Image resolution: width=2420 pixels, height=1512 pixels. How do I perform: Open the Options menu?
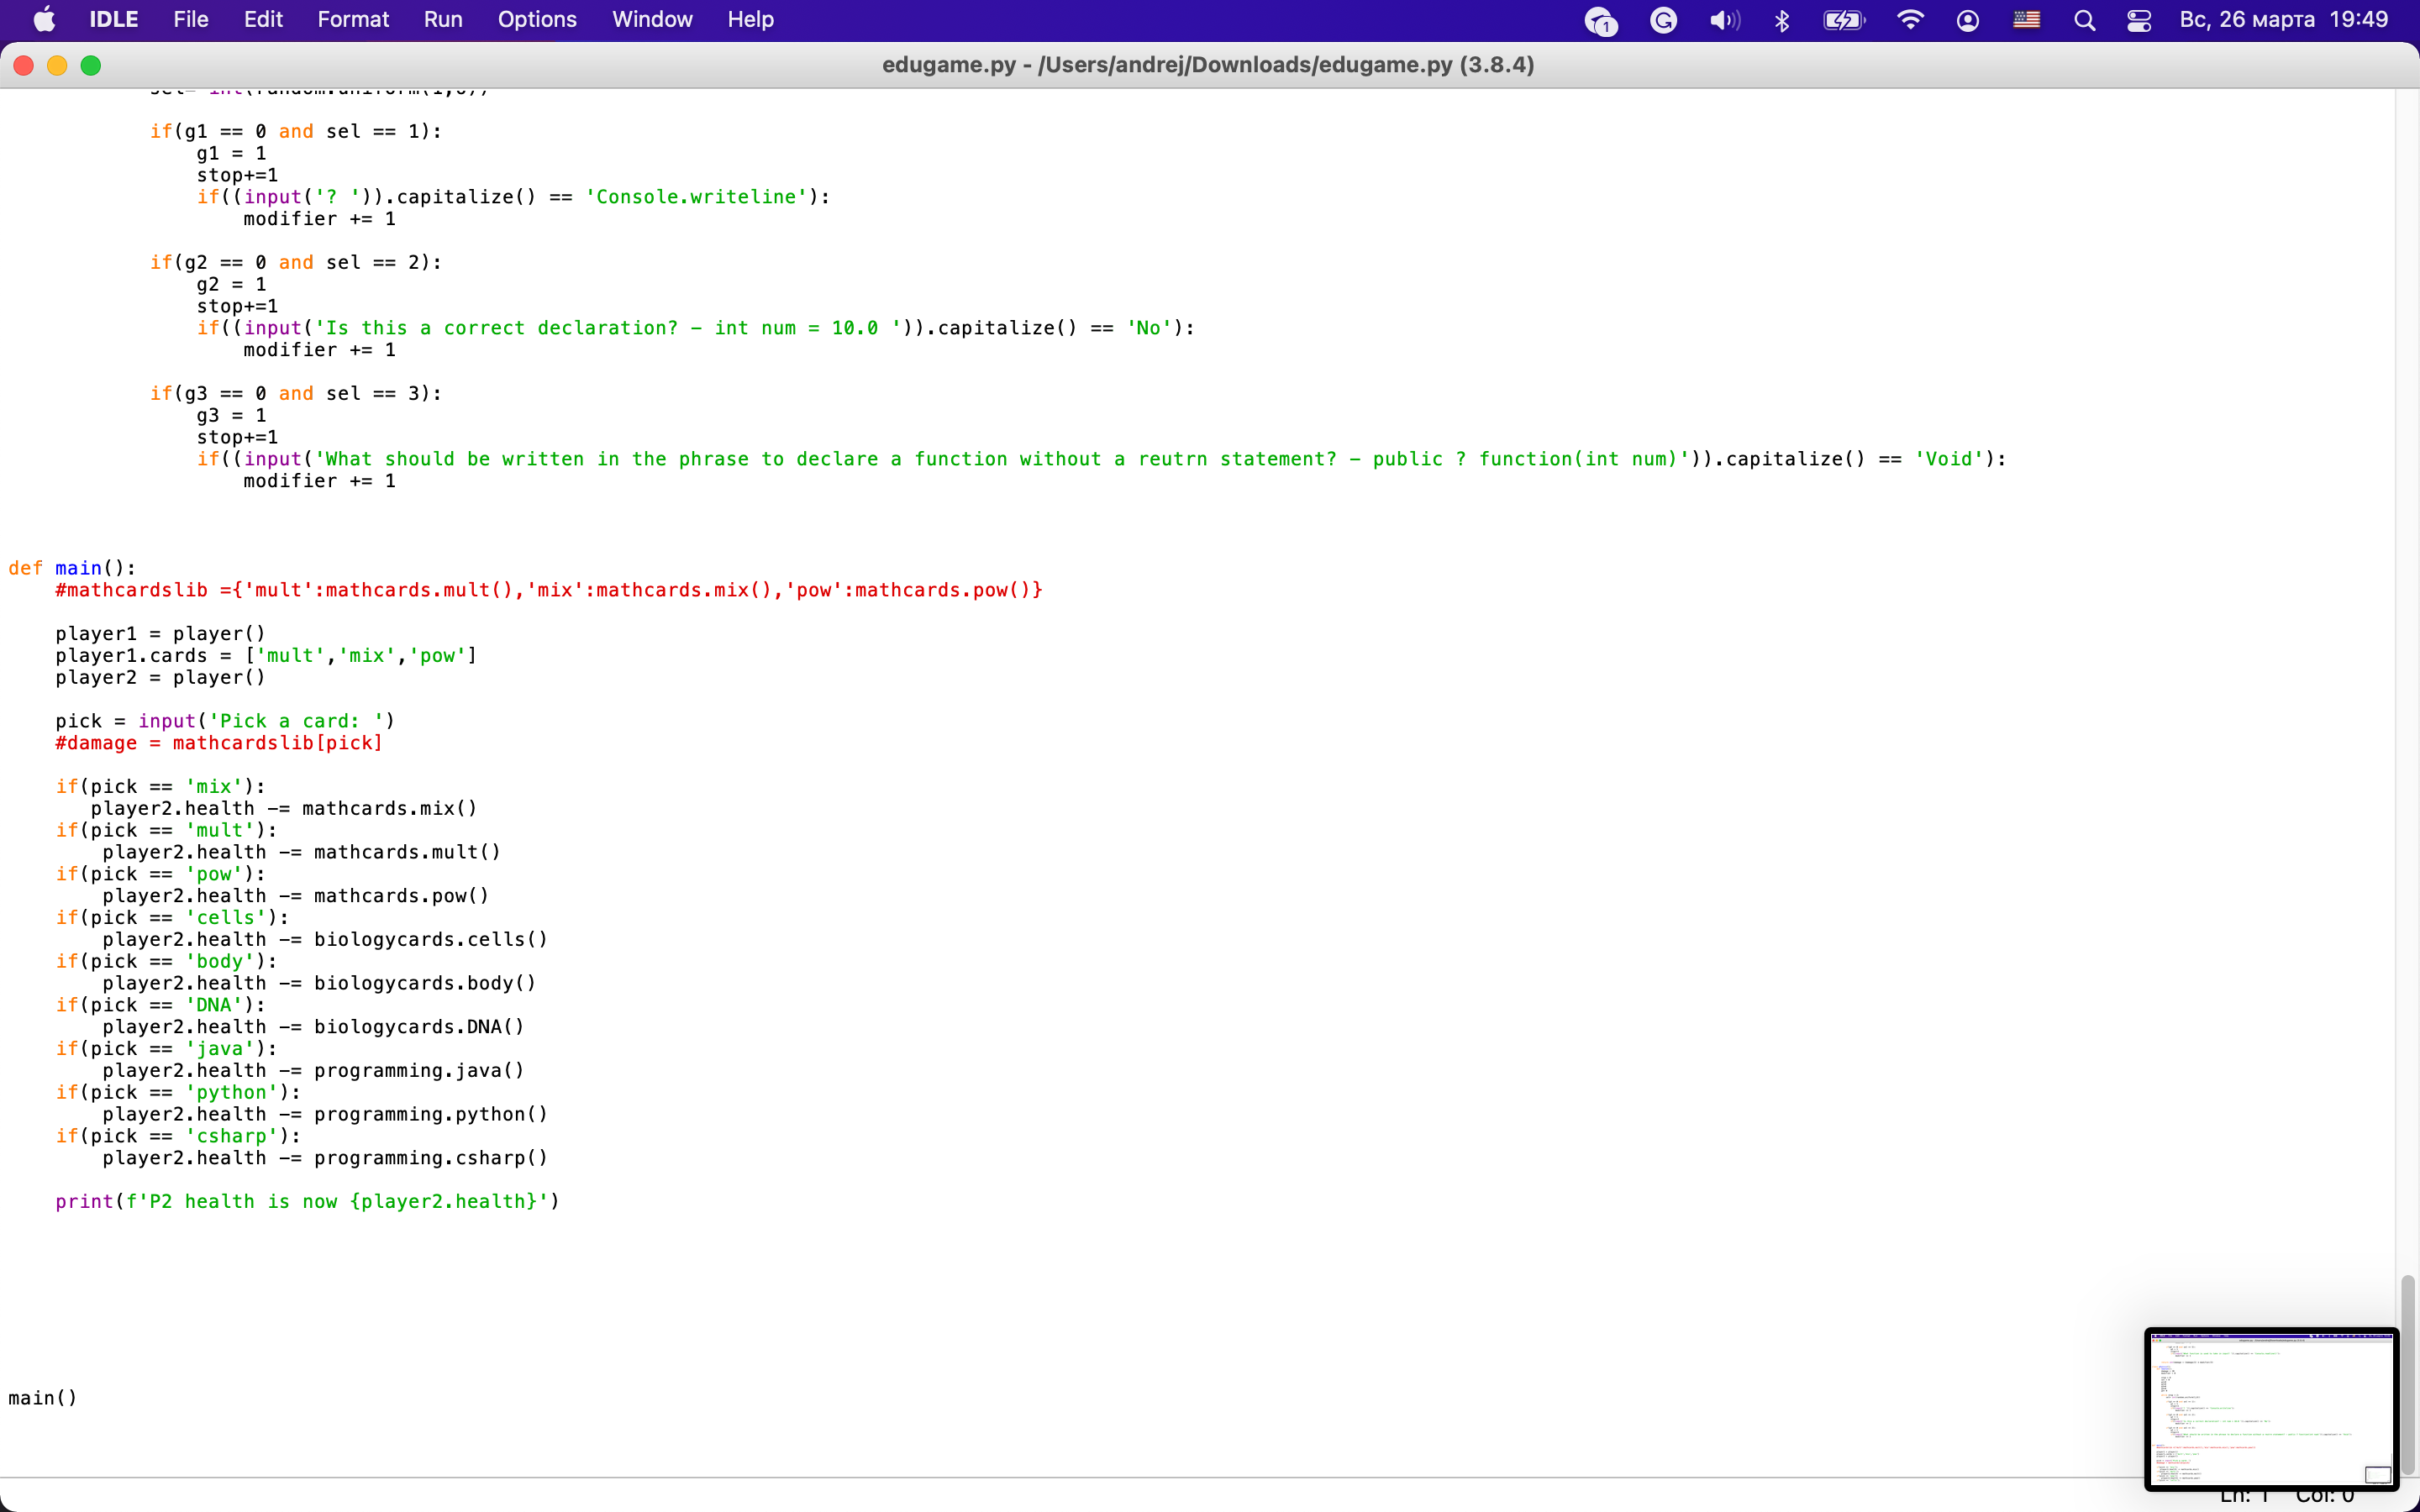coord(537,20)
